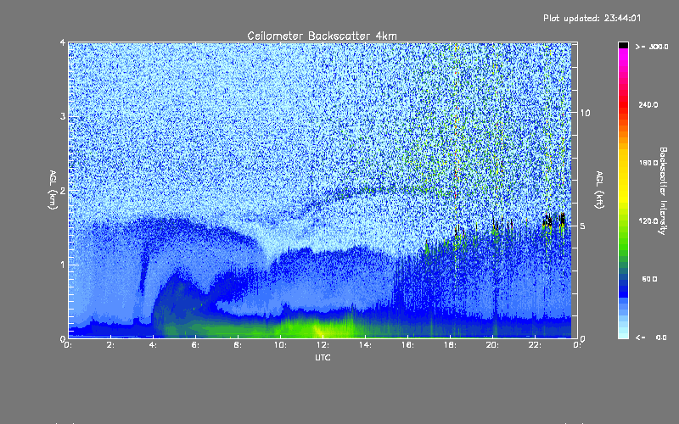
Task: Click the "120.0" colorbar label
Action: [x=648, y=220]
